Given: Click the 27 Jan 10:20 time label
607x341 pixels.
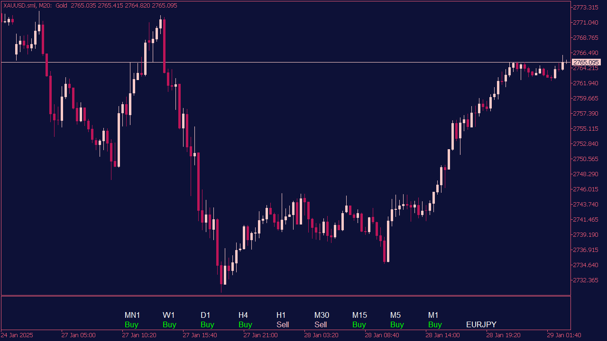Looking at the screenshot, I should pos(139,335).
